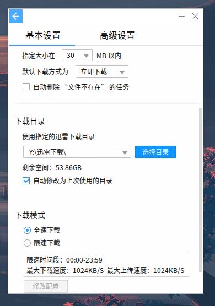Click the 选择目录 button
Viewport: 215px width, 306px height.
[155, 152]
